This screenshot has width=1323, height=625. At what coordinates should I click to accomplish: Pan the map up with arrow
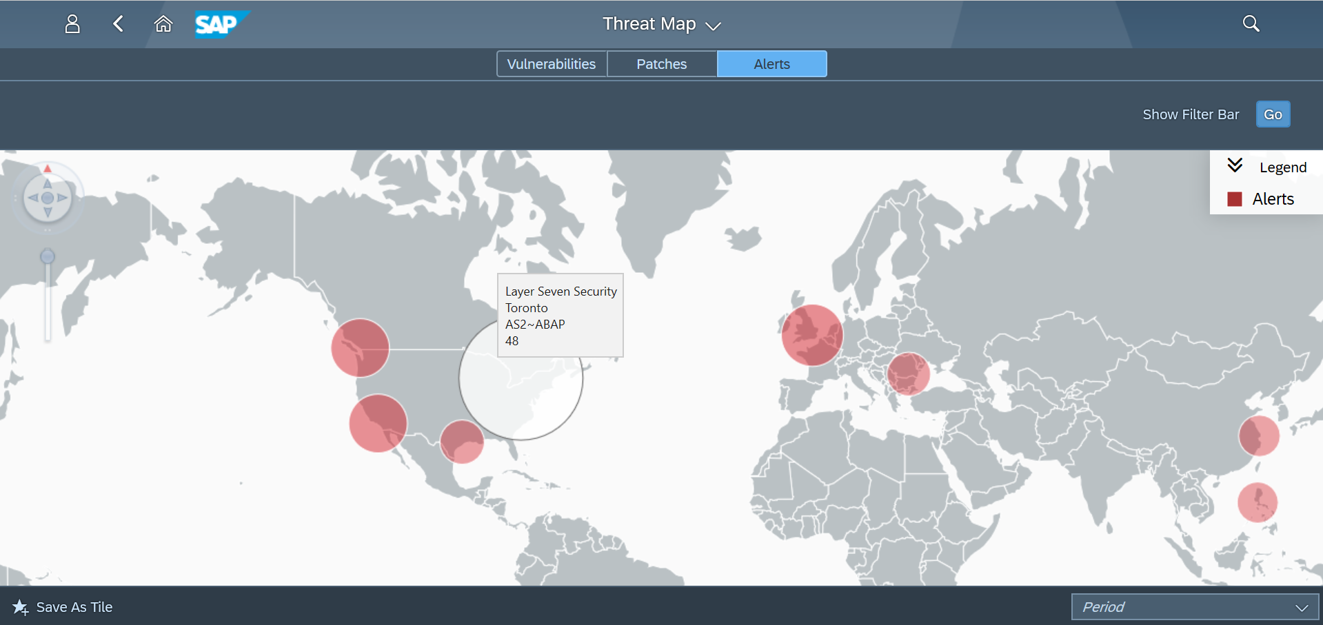point(48,184)
